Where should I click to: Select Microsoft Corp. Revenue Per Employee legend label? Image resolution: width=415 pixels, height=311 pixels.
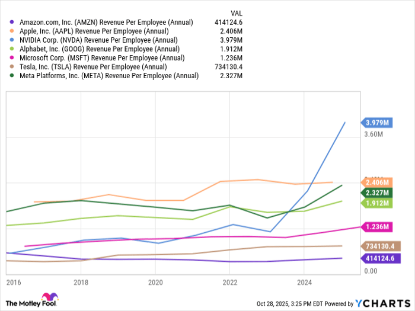[102, 58]
